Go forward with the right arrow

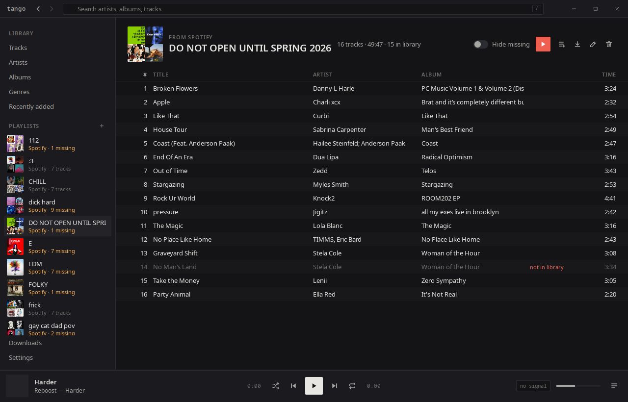point(52,9)
